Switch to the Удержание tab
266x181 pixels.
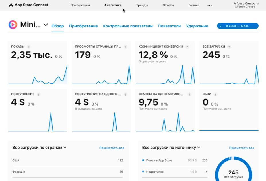coord(197,26)
